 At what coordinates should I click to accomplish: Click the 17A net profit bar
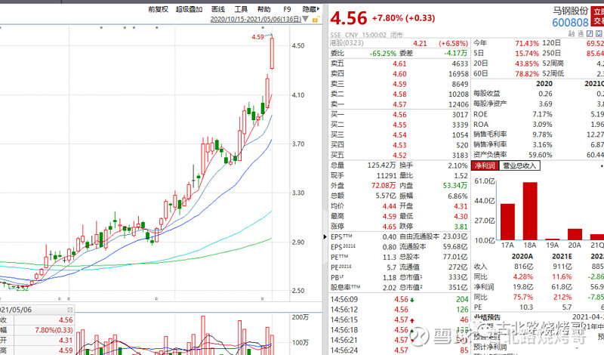[507, 222]
